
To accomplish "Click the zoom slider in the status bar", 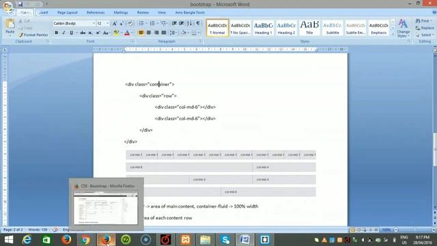I will pos(414,230).
